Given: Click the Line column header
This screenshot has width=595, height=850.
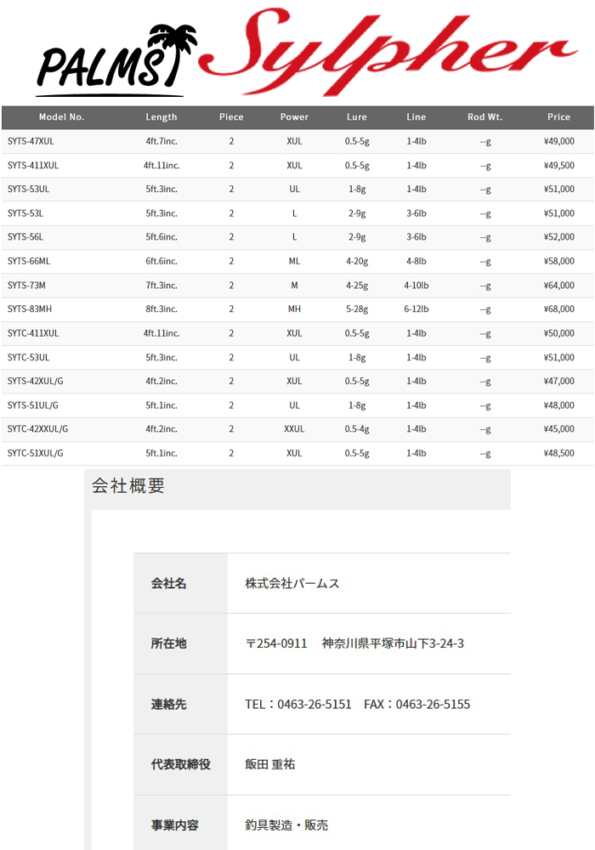Looking at the screenshot, I should click(416, 117).
